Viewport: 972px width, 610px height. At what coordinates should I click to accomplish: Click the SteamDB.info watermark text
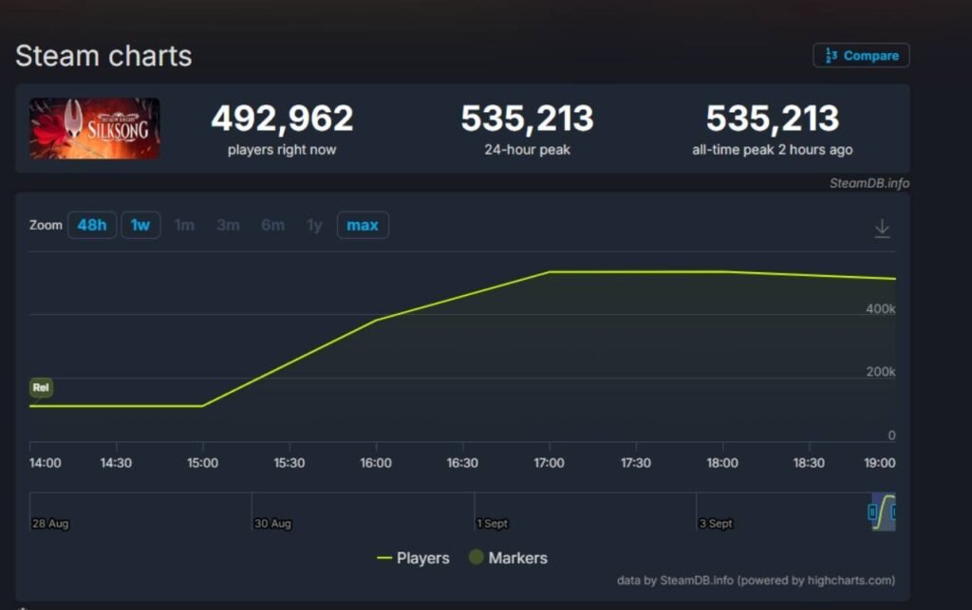tap(869, 183)
